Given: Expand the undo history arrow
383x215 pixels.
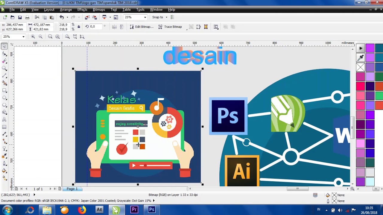Looking at the screenshot, I should tap(67, 17).
